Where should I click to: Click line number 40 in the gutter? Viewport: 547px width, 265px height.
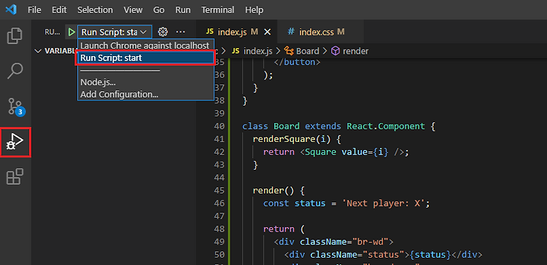tap(220, 126)
